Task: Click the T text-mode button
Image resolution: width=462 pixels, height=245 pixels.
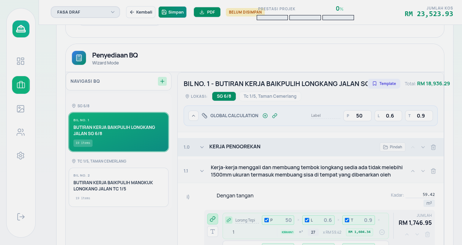Action: point(213,231)
